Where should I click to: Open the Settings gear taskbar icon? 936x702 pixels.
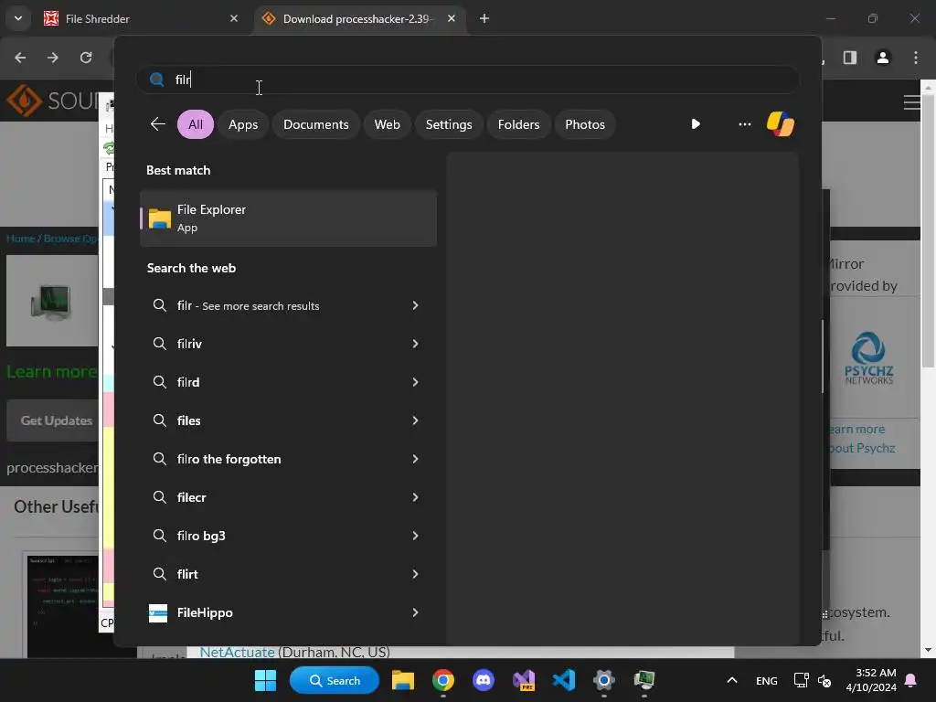tap(603, 680)
